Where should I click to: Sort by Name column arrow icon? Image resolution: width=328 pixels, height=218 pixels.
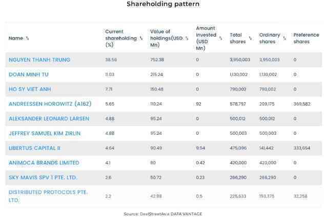tap(27, 38)
